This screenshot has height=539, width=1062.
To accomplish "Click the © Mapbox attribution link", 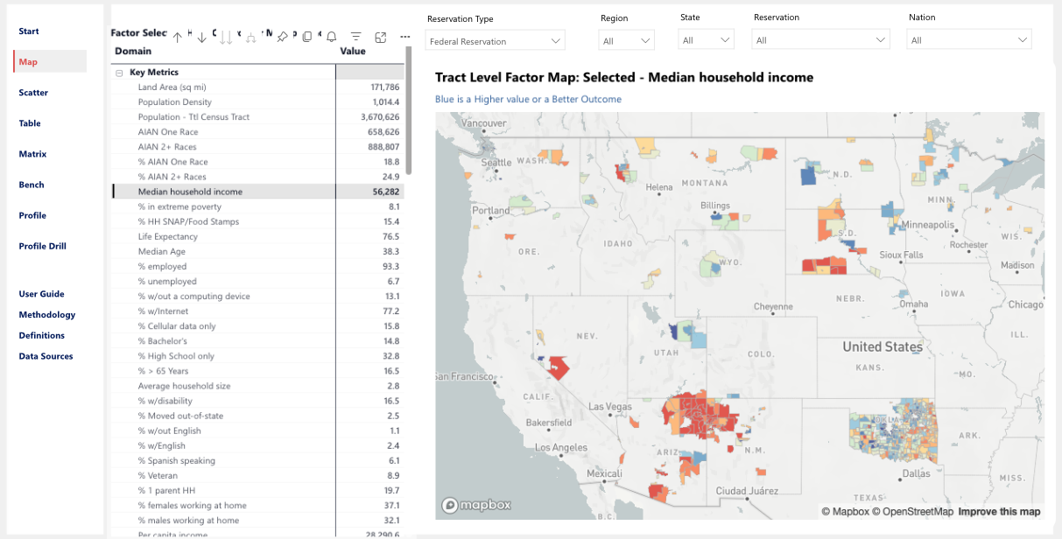I will pyautogui.click(x=845, y=512).
